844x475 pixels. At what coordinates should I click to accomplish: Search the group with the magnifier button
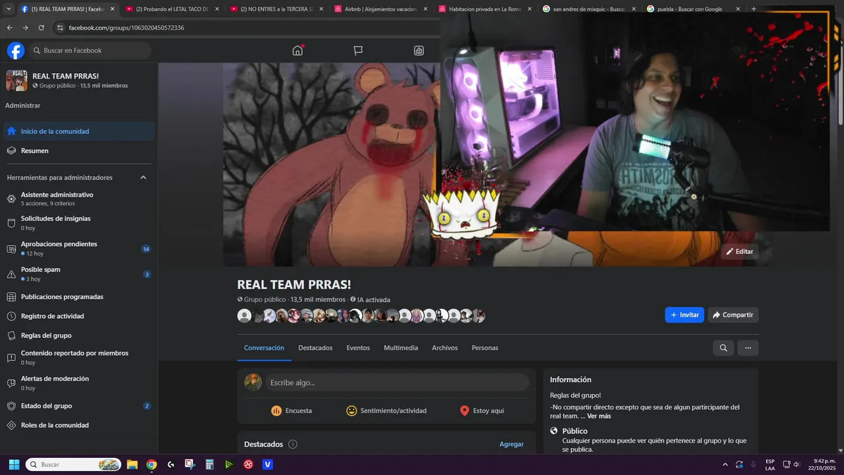(723, 348)
